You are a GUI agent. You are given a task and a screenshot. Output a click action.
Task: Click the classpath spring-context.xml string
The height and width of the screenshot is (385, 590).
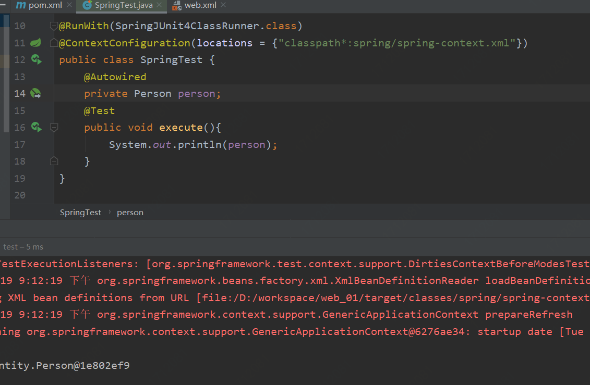[x=397, y=43]
